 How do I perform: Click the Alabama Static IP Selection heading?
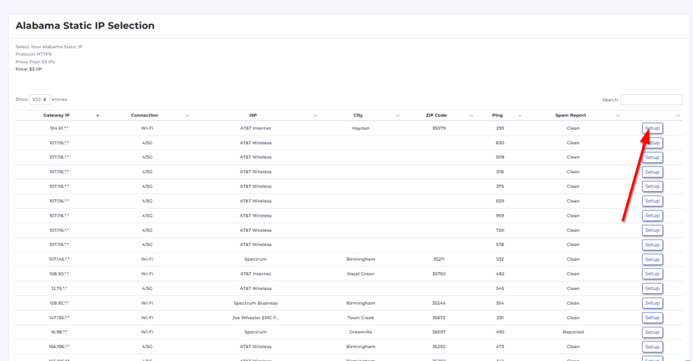point(85,26)
